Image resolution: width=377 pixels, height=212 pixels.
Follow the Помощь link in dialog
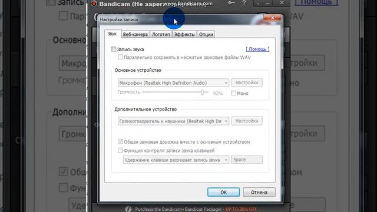coord(257,49)
